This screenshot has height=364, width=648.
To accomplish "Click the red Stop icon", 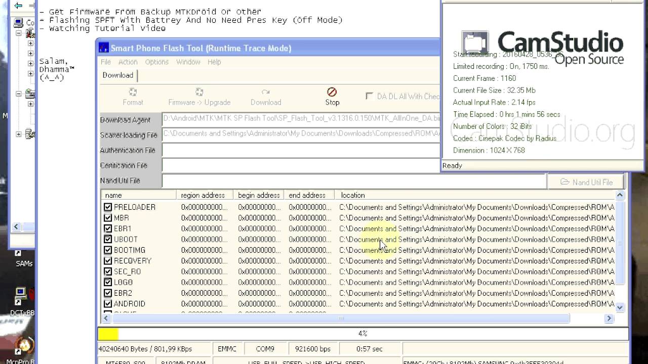I will pos(332,92).
